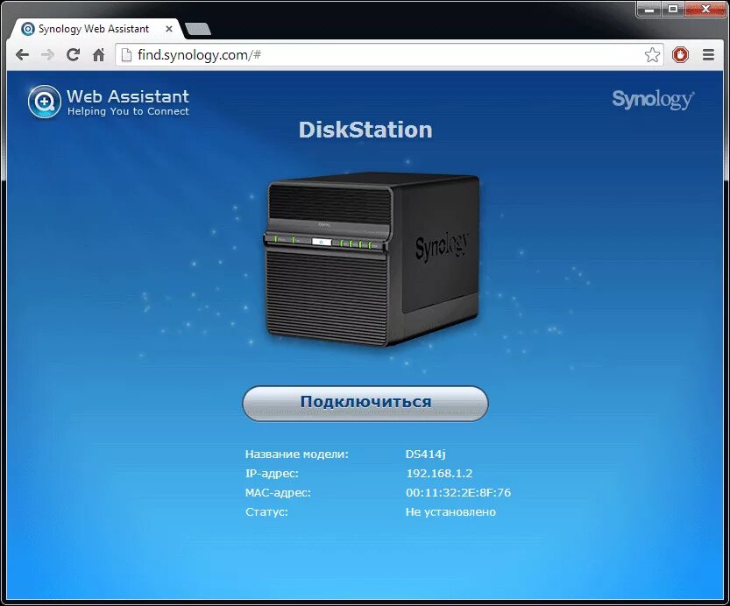Reload the page with the refresh icon

point(73,55)
